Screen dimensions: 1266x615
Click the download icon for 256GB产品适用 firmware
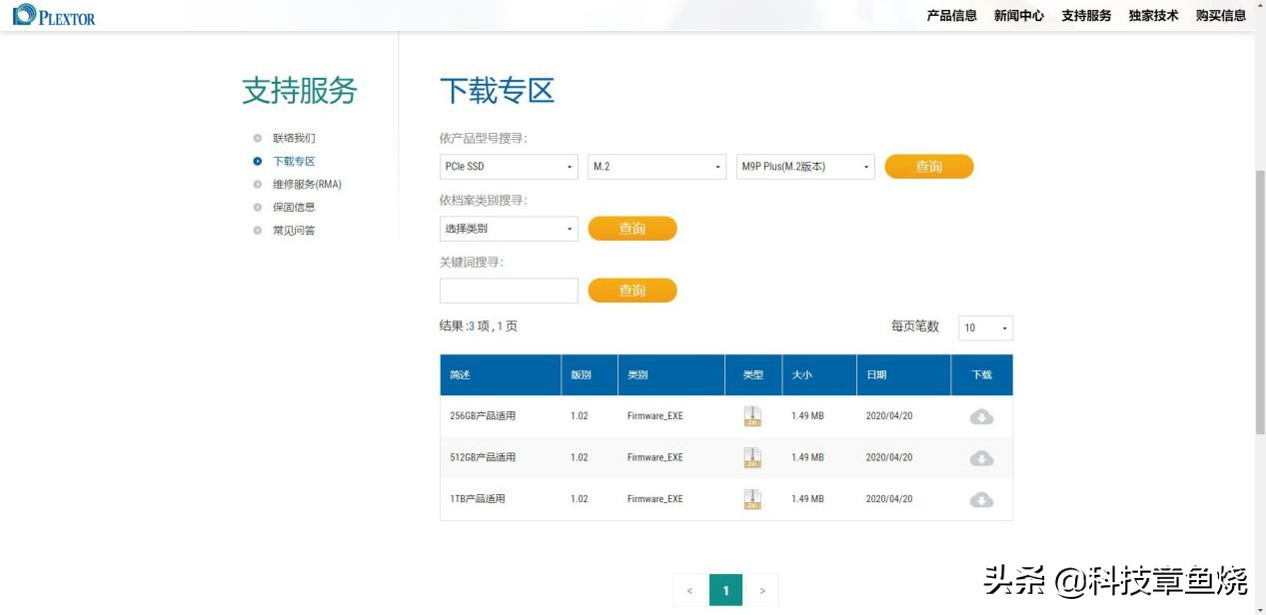pyautogui.click(x=981, y=416)
